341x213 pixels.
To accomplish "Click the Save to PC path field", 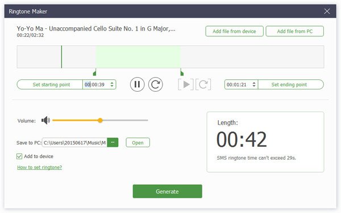I will 74,143.
